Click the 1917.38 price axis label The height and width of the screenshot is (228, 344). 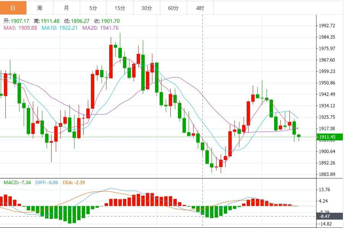pyautogui.click(x=327, y=128)
